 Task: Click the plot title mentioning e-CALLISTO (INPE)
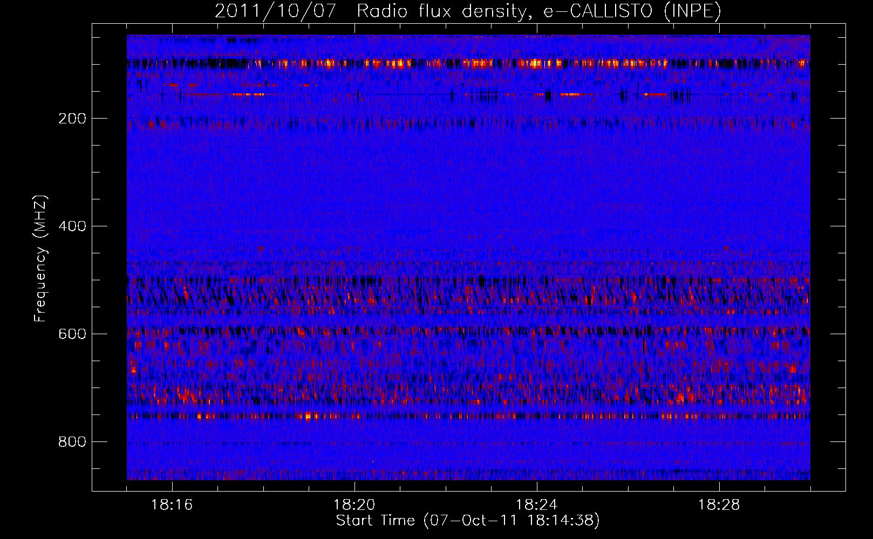tap(468, 11)
